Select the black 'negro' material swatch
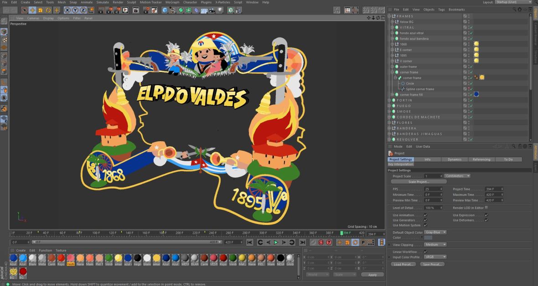Viewport: 538px width, 286px height. 137,258
